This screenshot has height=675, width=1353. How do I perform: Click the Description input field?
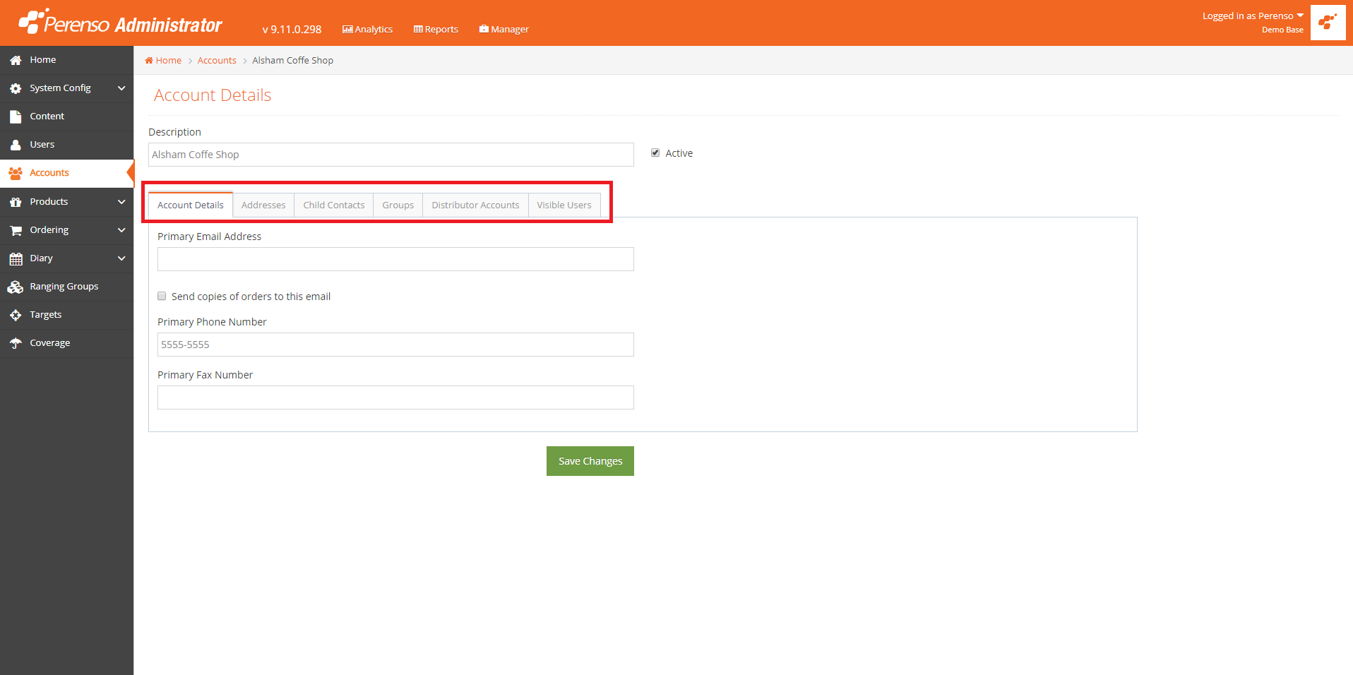click(x=391, y=155)
